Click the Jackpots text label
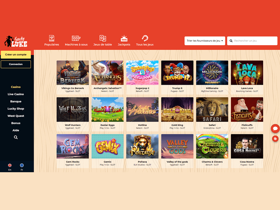Viewport: 280px width, 210px height. [124, 45]
